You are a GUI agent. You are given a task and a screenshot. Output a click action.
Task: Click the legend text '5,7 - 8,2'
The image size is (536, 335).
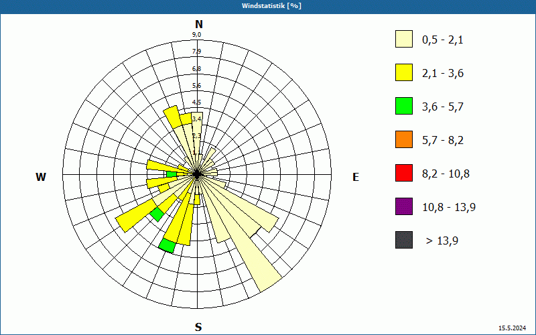[443, 141]
